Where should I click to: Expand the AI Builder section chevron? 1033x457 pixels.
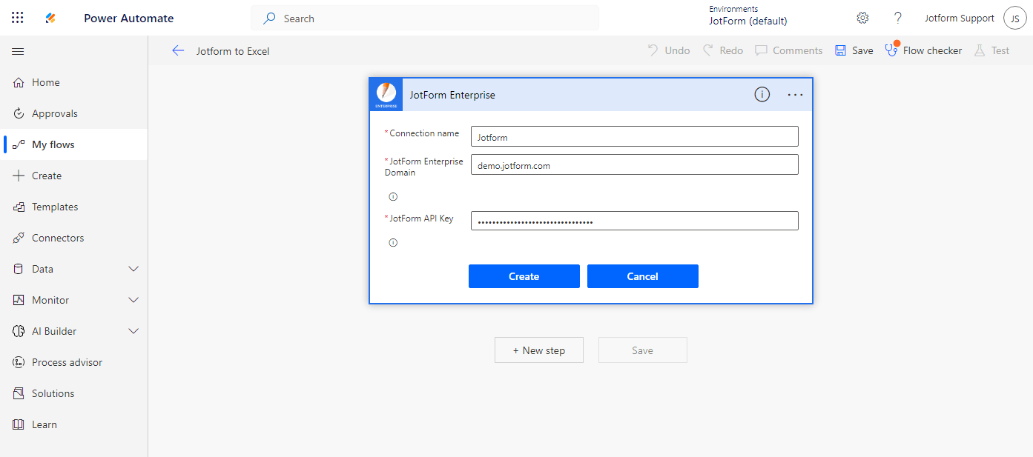point(133,331)
